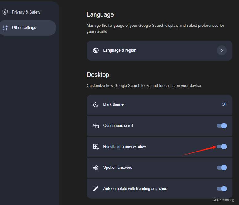Click the magic wand Autocomplete icon
This screenshot has height=205, width=239.
click(x=96, y=189)
